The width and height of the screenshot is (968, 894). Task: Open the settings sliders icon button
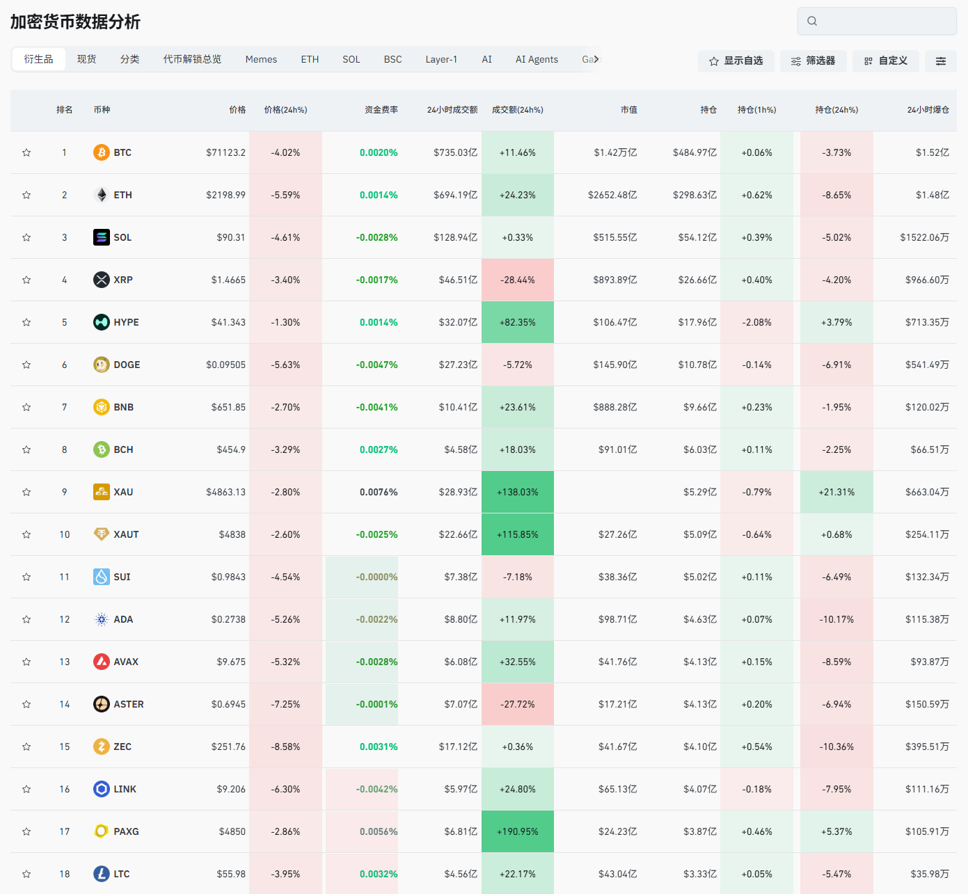940,61
